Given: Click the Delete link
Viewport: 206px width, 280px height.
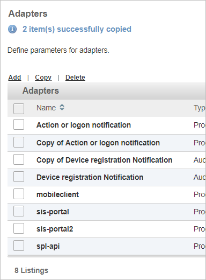Looking at the screenshot, I should (x=75, y=78).
